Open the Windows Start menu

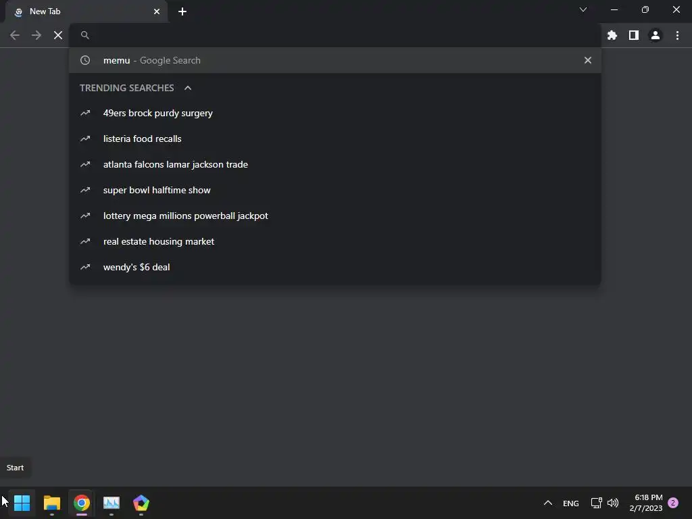point(22,503)
